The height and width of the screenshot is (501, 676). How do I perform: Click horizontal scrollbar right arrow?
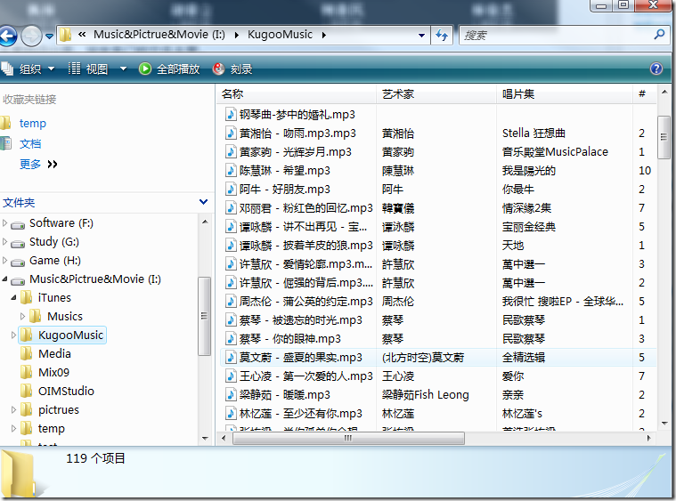(x=649, y=438)
